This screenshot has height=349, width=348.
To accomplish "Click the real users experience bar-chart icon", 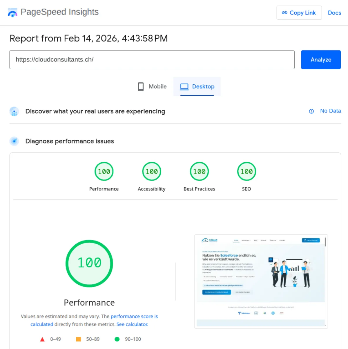I will coord(14,111).
